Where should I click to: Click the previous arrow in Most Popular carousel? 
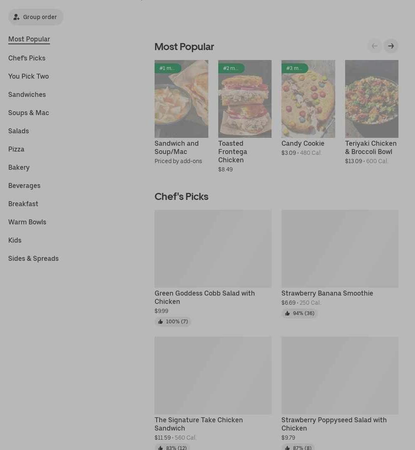[x=374, y=46]
